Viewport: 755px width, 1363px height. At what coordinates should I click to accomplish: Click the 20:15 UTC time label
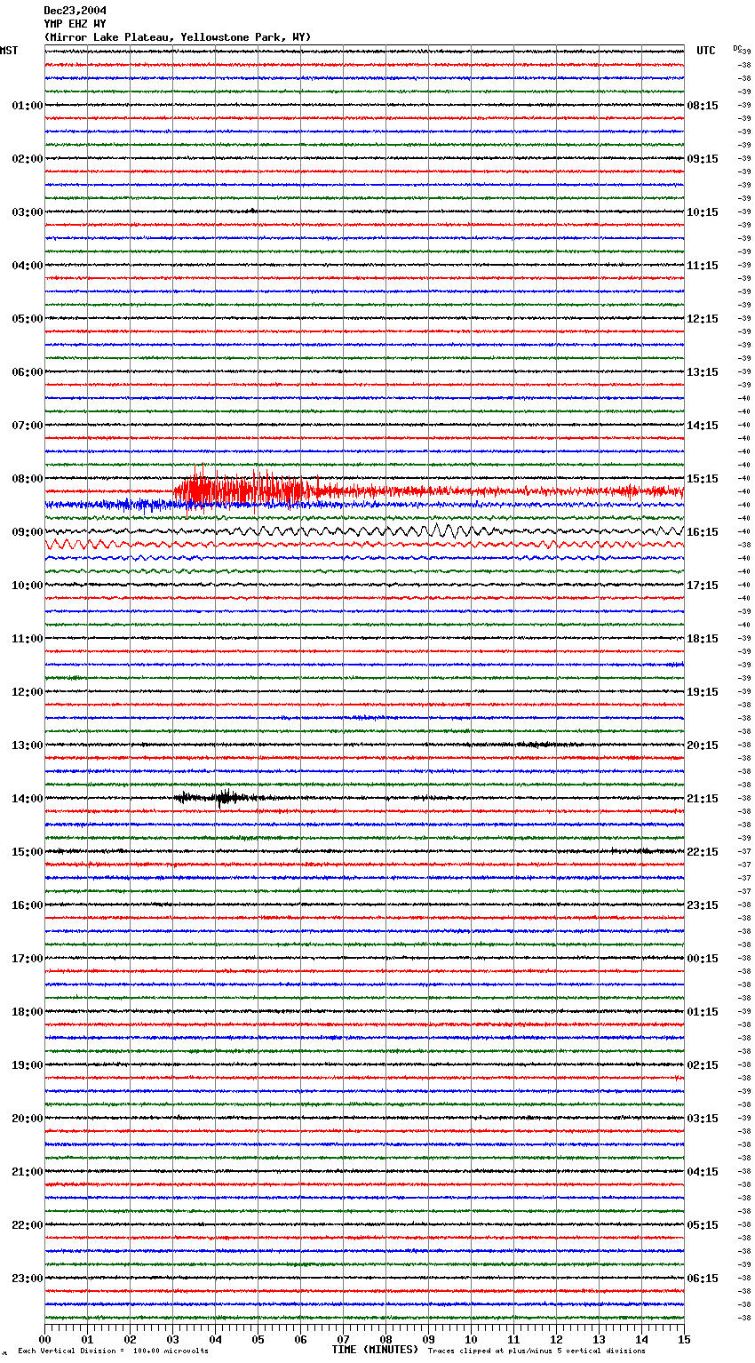pos(703,745)
